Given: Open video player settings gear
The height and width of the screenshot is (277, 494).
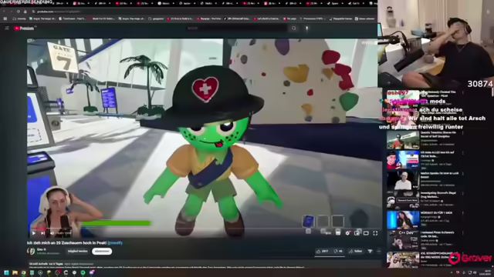Looking at the screenshot, I should pyautogui.click(x=347, y=233).
